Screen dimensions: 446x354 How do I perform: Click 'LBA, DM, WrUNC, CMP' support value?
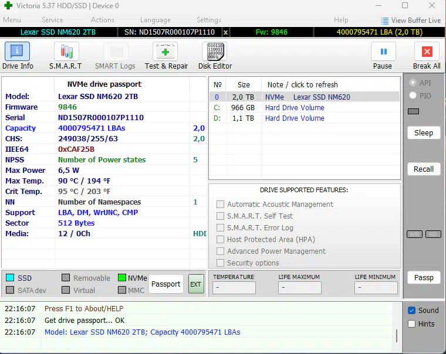[x=98, y=213]
